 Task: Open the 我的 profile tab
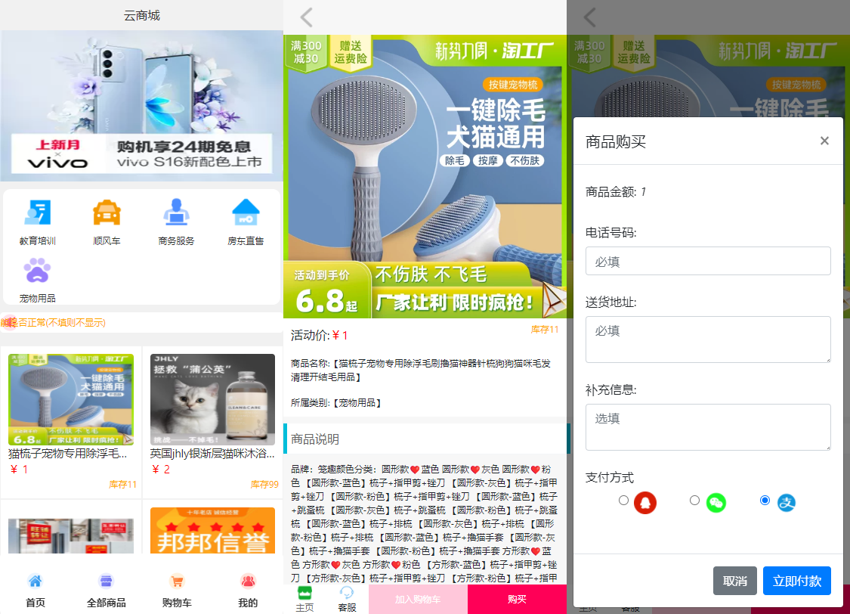coord(248,591)
